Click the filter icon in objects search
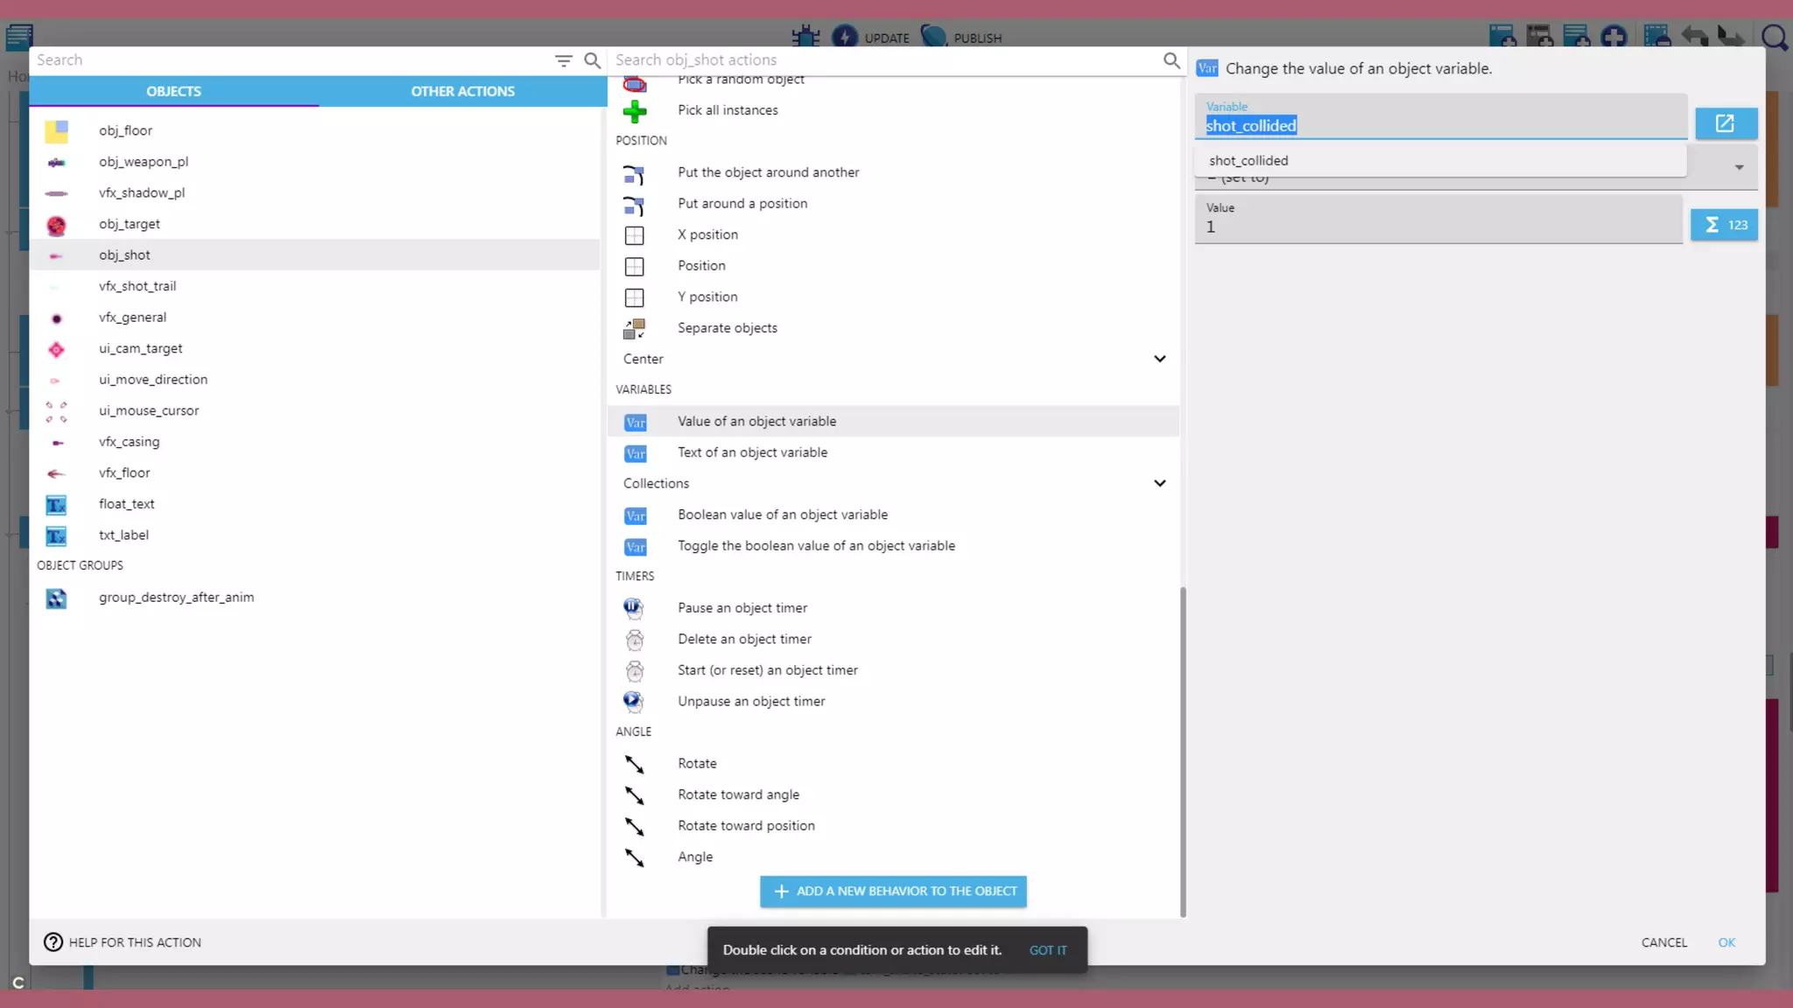Screen dimensions: 1793x1008 563,60
